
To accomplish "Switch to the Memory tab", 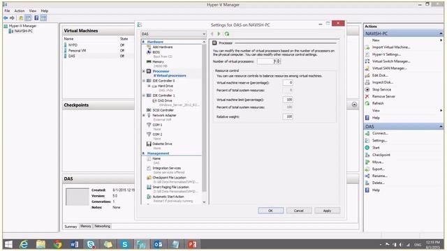I will click(85, 226).
